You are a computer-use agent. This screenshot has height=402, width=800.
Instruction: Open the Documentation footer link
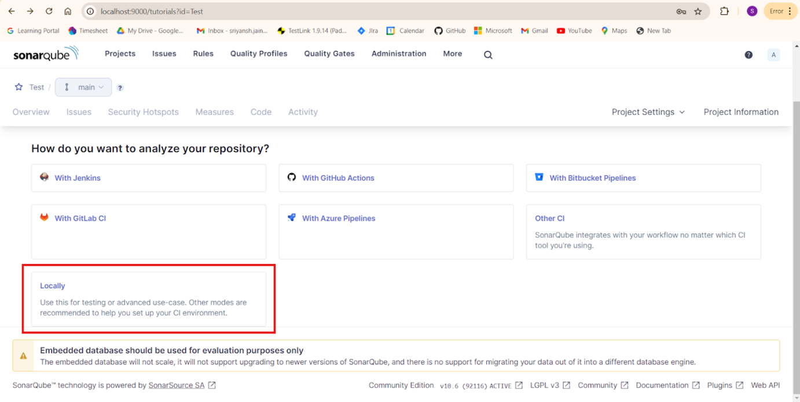[662, 385]
